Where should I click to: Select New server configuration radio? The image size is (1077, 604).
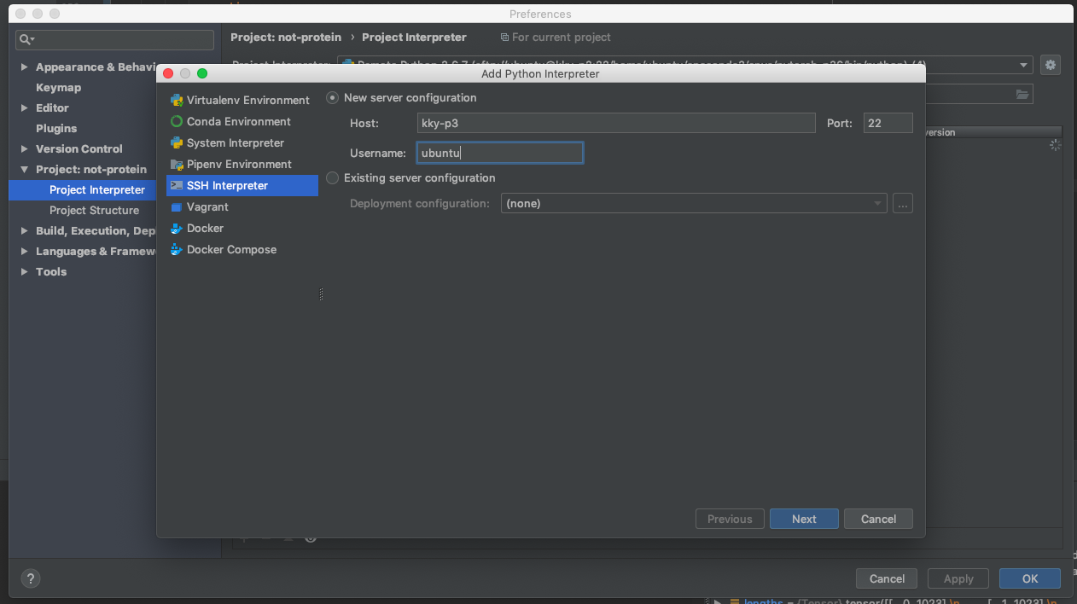pyautogui.click(x=333, y=97)
